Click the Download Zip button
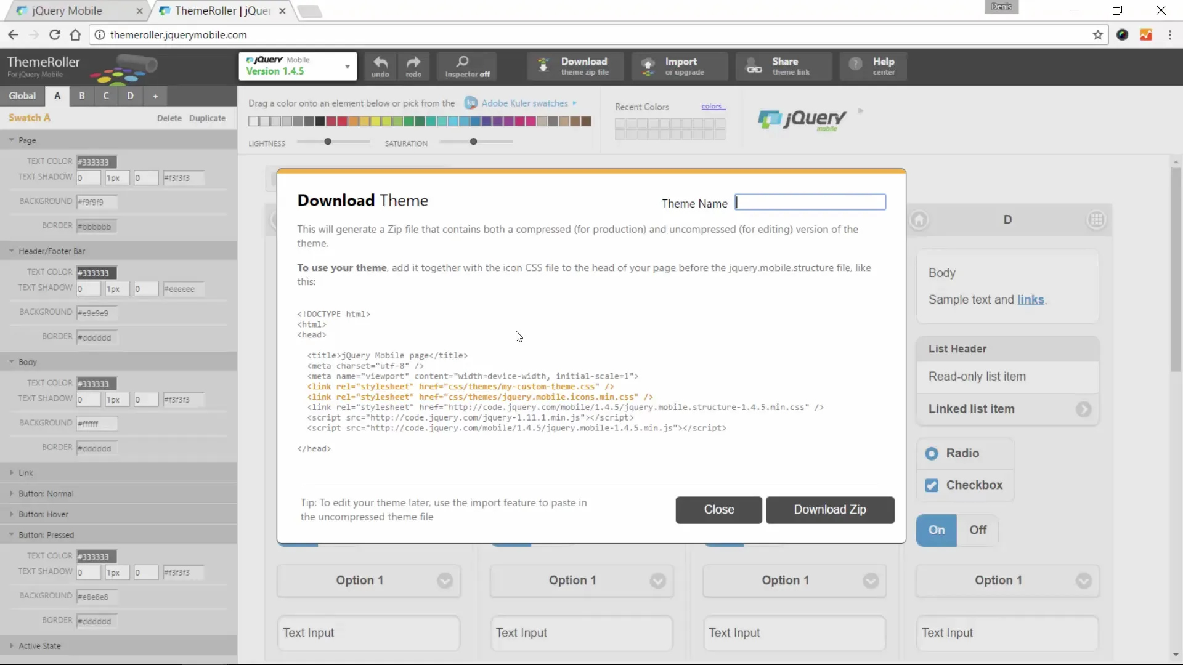This screenshot has width=1183, height=665. [x=830, y=510]
